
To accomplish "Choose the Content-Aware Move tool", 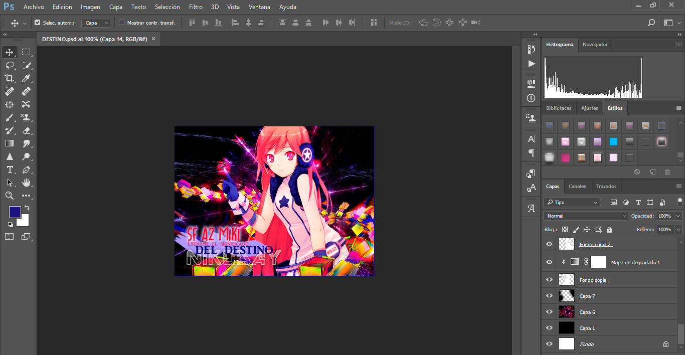I will tap(26, 104).
